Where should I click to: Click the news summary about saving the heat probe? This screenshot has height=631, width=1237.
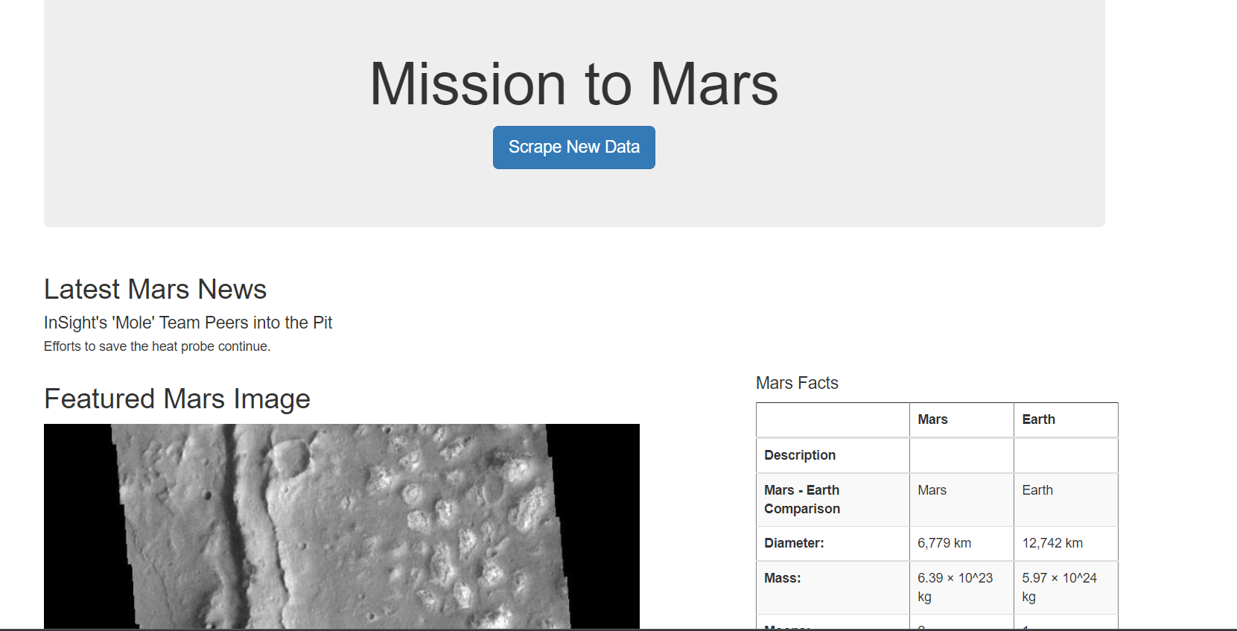tap(156, 346)
